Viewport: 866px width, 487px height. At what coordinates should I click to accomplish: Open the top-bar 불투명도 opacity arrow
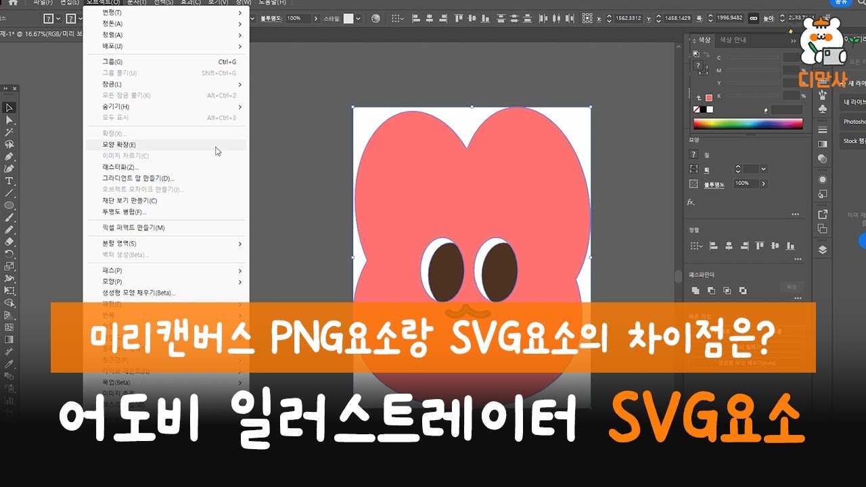click(317, 18)
